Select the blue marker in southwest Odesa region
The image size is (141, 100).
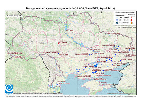[57, 84]
